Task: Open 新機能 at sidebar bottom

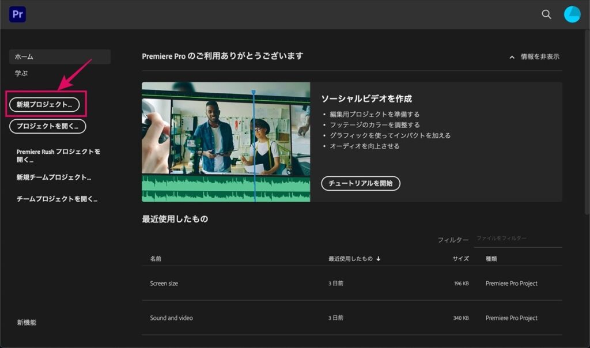Action: [27, 323]
